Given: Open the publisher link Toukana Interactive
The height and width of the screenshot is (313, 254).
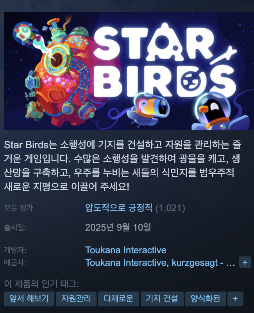Looking at the screenshot, I should 126,263.
